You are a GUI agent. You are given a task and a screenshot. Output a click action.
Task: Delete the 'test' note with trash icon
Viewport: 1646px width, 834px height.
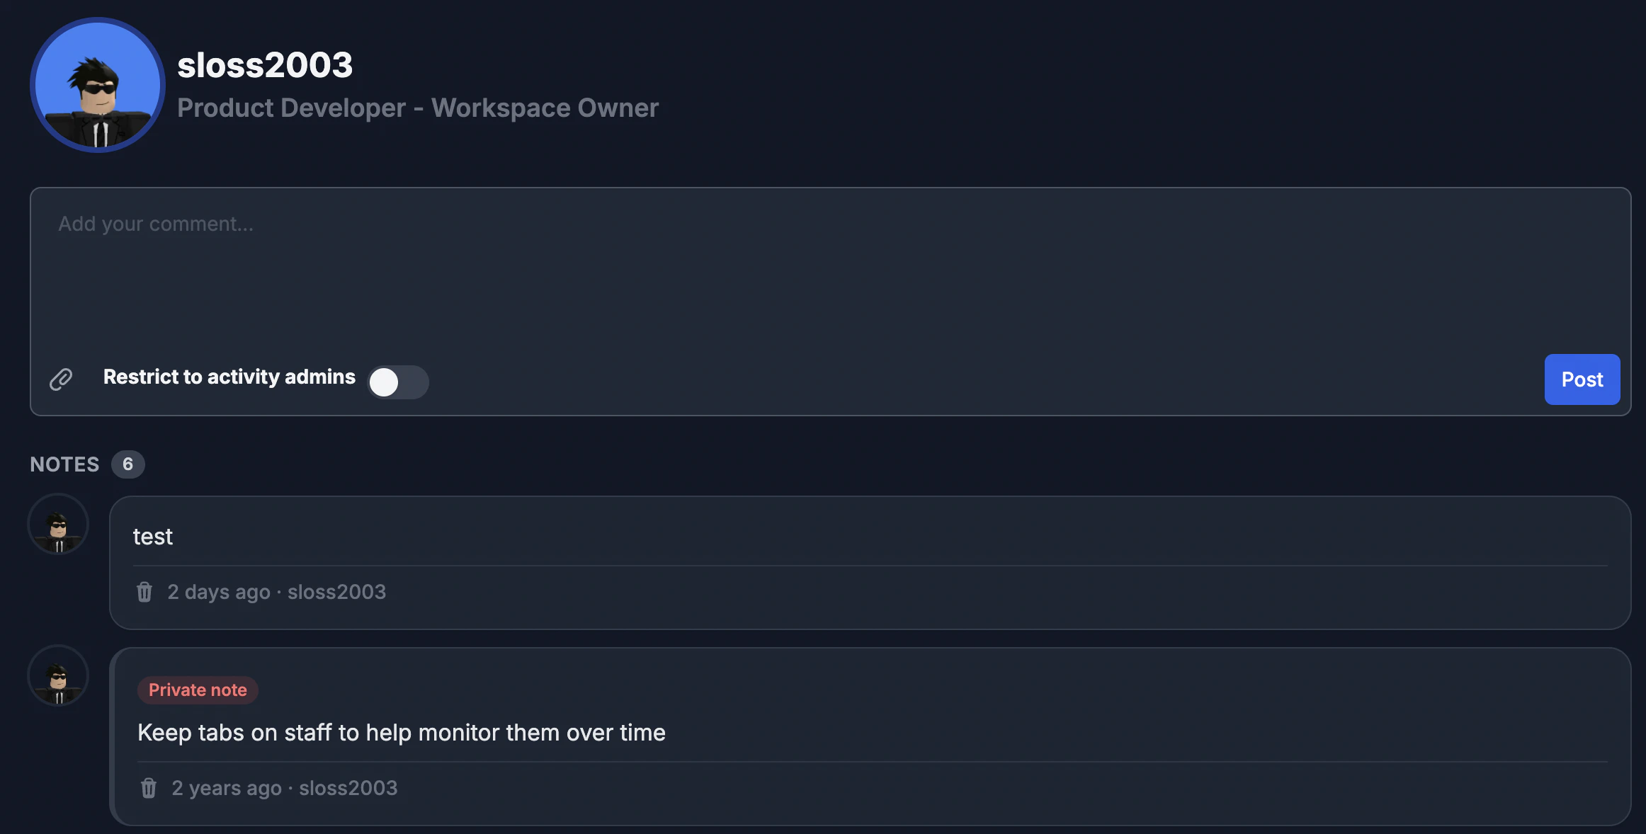tap(144, 592)
